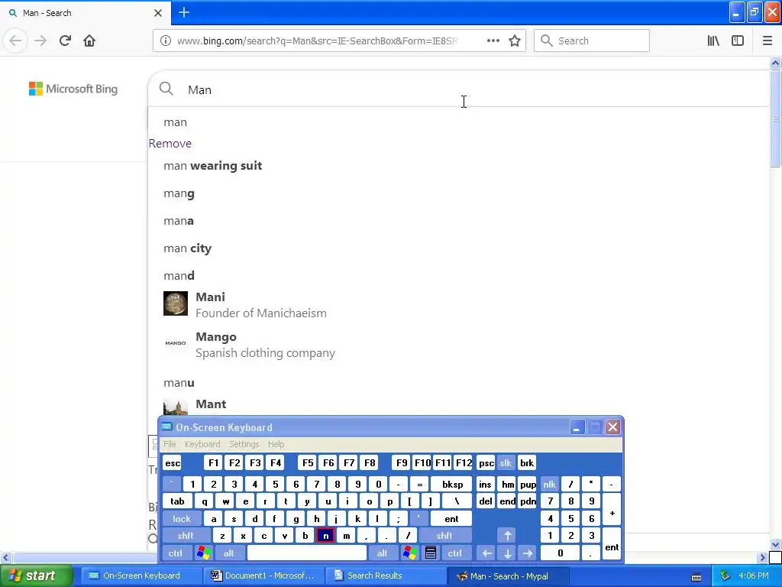The image size is (782, 587).
Task: Click the right arrow key on keyboard
Action: (x=528, y=553)
